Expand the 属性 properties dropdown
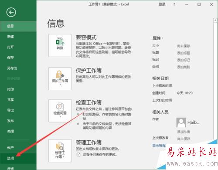218x170 pixels. click(158, 38)
